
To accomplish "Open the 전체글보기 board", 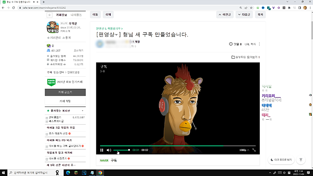I will 55,117.
